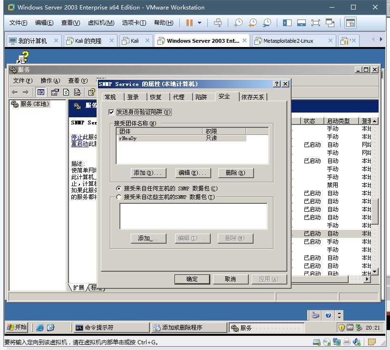Switch to 命令提示符 taskbar button
This screenshot has height=350, width=390.
coord(111,328)
